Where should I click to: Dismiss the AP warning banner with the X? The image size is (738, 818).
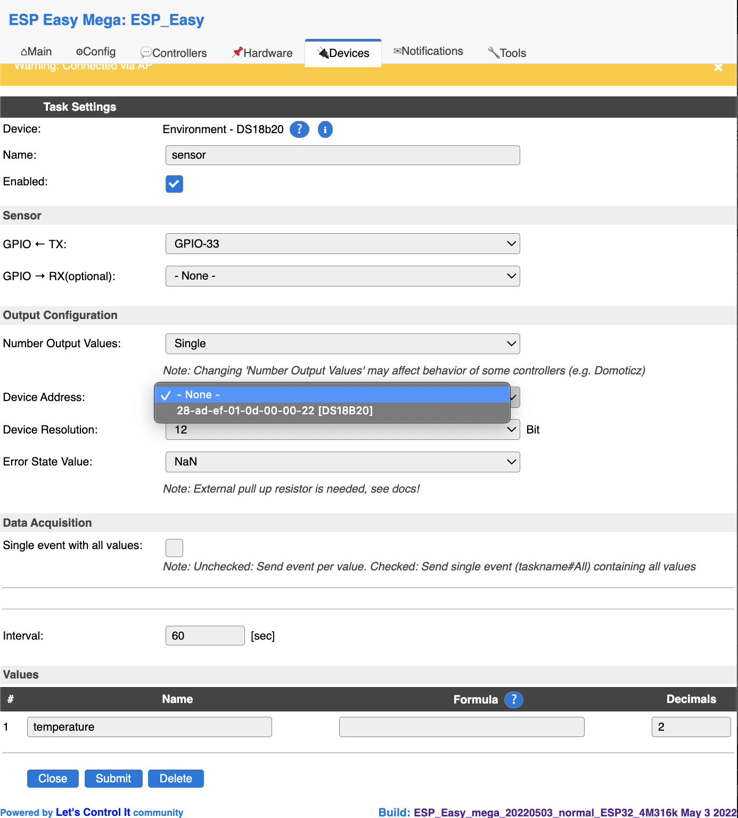point(718,67)
